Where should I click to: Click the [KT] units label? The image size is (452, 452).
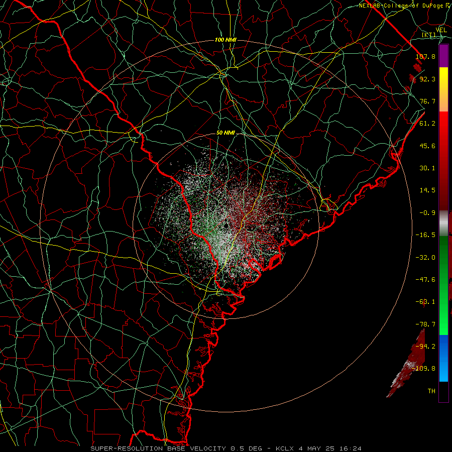pyautogui.click(x=429, y=35)
